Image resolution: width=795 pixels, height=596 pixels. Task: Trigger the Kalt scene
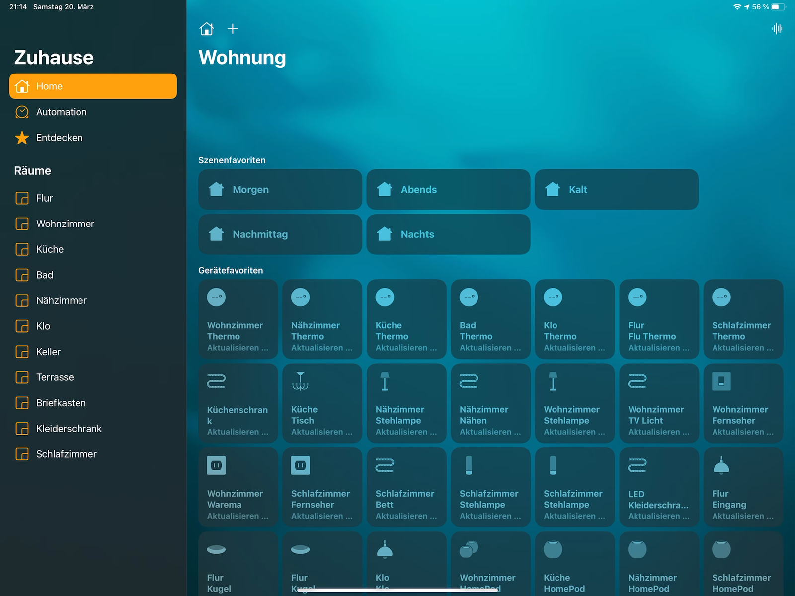616,190
